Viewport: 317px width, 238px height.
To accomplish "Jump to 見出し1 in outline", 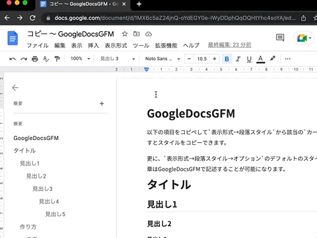I will pyautogui.click(x=30, y=163).
